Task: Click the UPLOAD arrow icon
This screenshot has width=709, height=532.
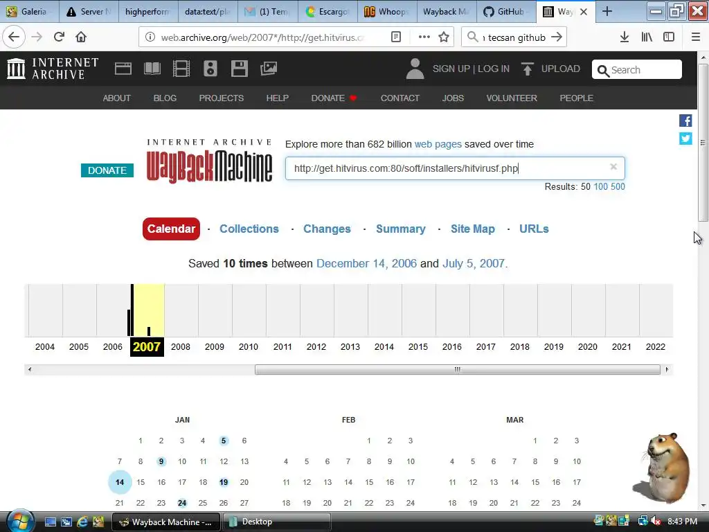Action: [527, 69]
